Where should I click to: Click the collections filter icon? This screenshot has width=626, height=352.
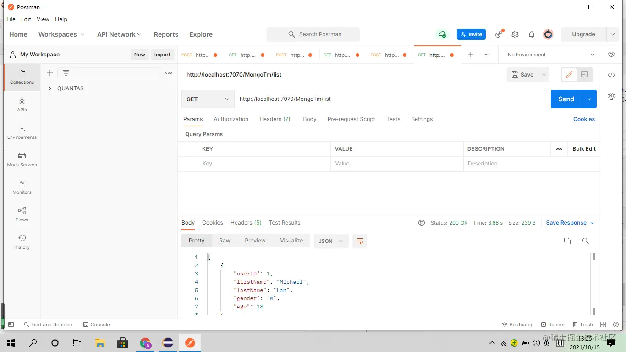(x=66, y=73)
